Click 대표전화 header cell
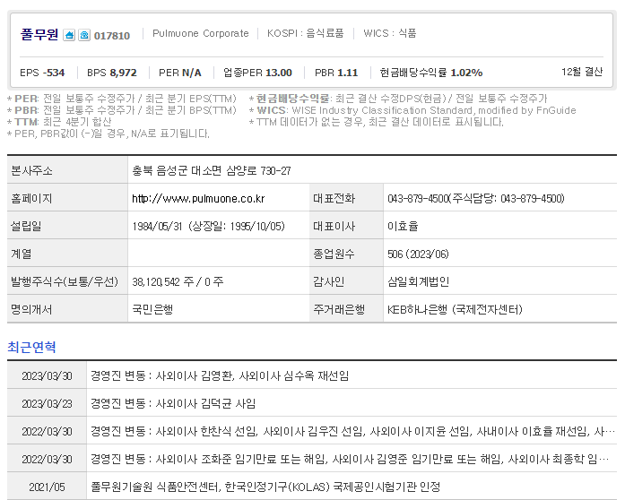 (x=346, y=198)
